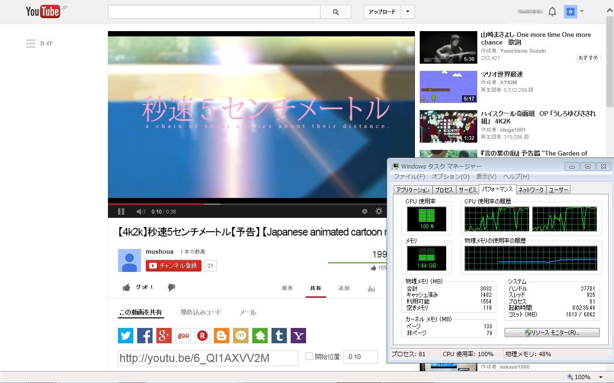Expand the upload options dropdown arrow
Image resolution: width=614 pixels, height=383 pixels.
coord(408,12)
